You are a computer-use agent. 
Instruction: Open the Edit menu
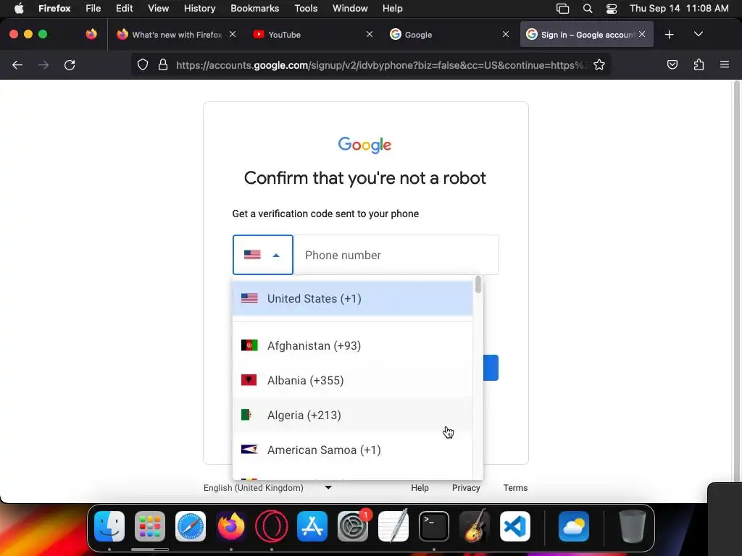124,8
